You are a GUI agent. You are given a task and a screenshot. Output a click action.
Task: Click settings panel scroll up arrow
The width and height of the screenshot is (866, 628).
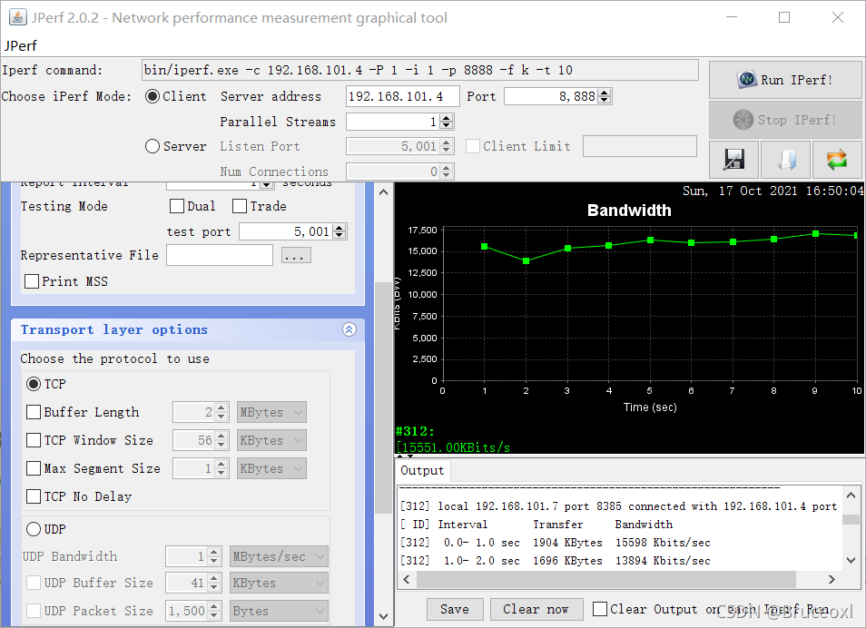(x=384, y=192)
